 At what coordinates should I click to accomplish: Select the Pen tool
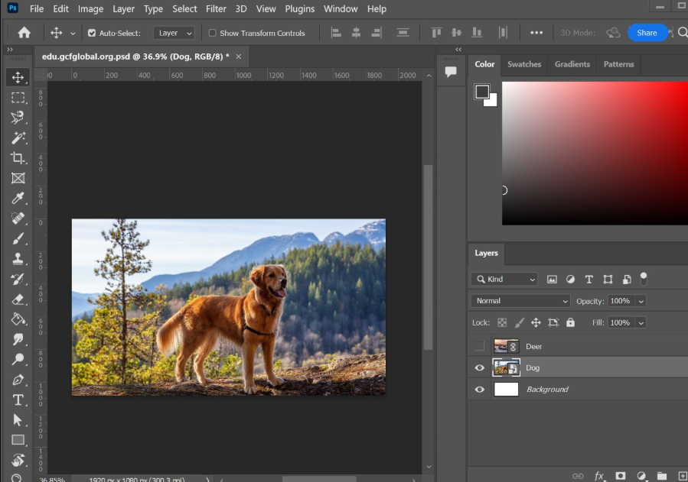[18, 380]
